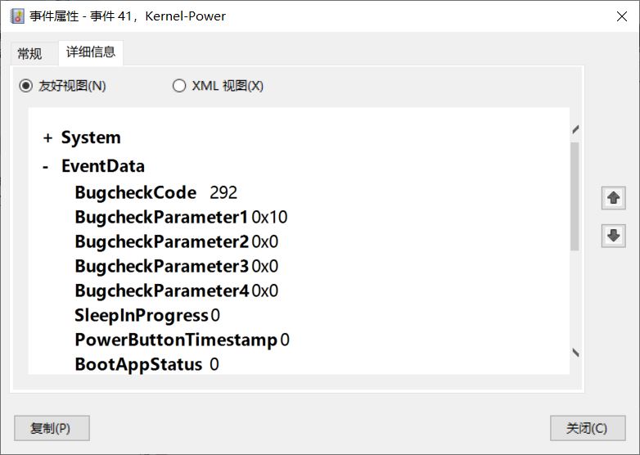Select the SleepInProgress 0 row
This screenshot has height=455, width=640.
click(x=147, y=315)
